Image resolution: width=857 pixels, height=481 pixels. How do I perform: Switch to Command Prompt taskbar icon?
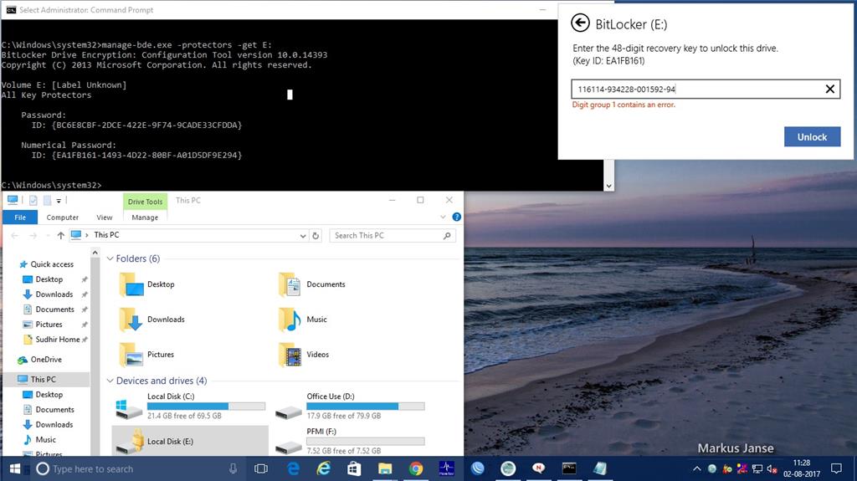pos(569,468)
